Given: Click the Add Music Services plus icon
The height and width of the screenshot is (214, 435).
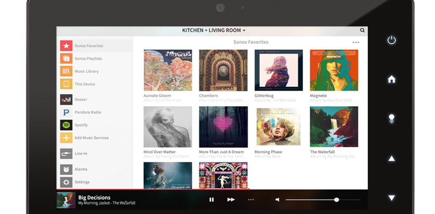Looking at the screenshot, I should tap(67, 138).
